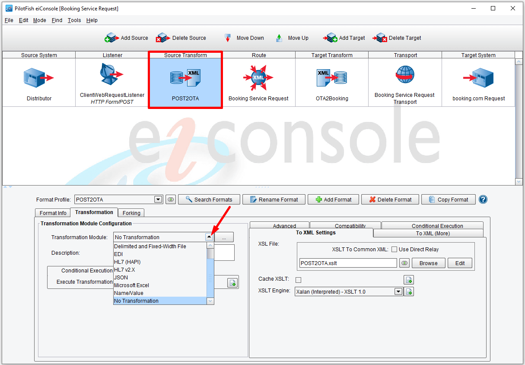Open the Tools menu

pos(74,20)
